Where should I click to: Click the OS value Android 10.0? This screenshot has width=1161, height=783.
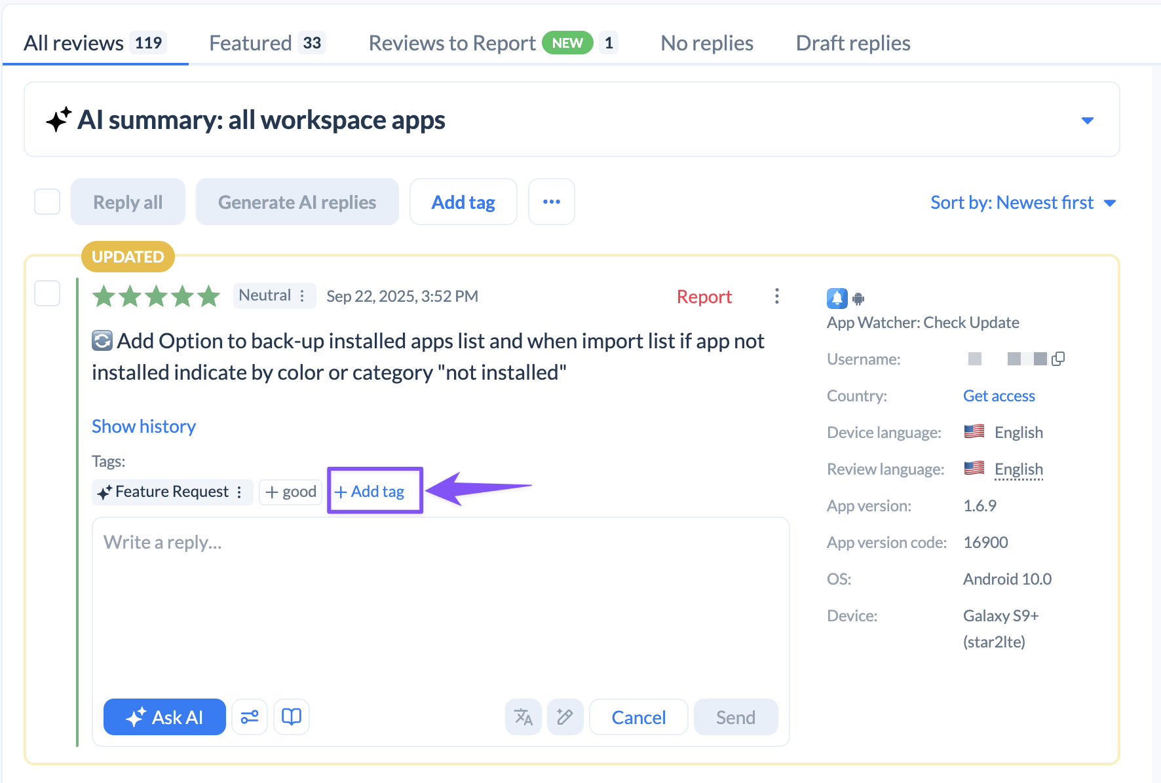click(x=1007, y=579)
